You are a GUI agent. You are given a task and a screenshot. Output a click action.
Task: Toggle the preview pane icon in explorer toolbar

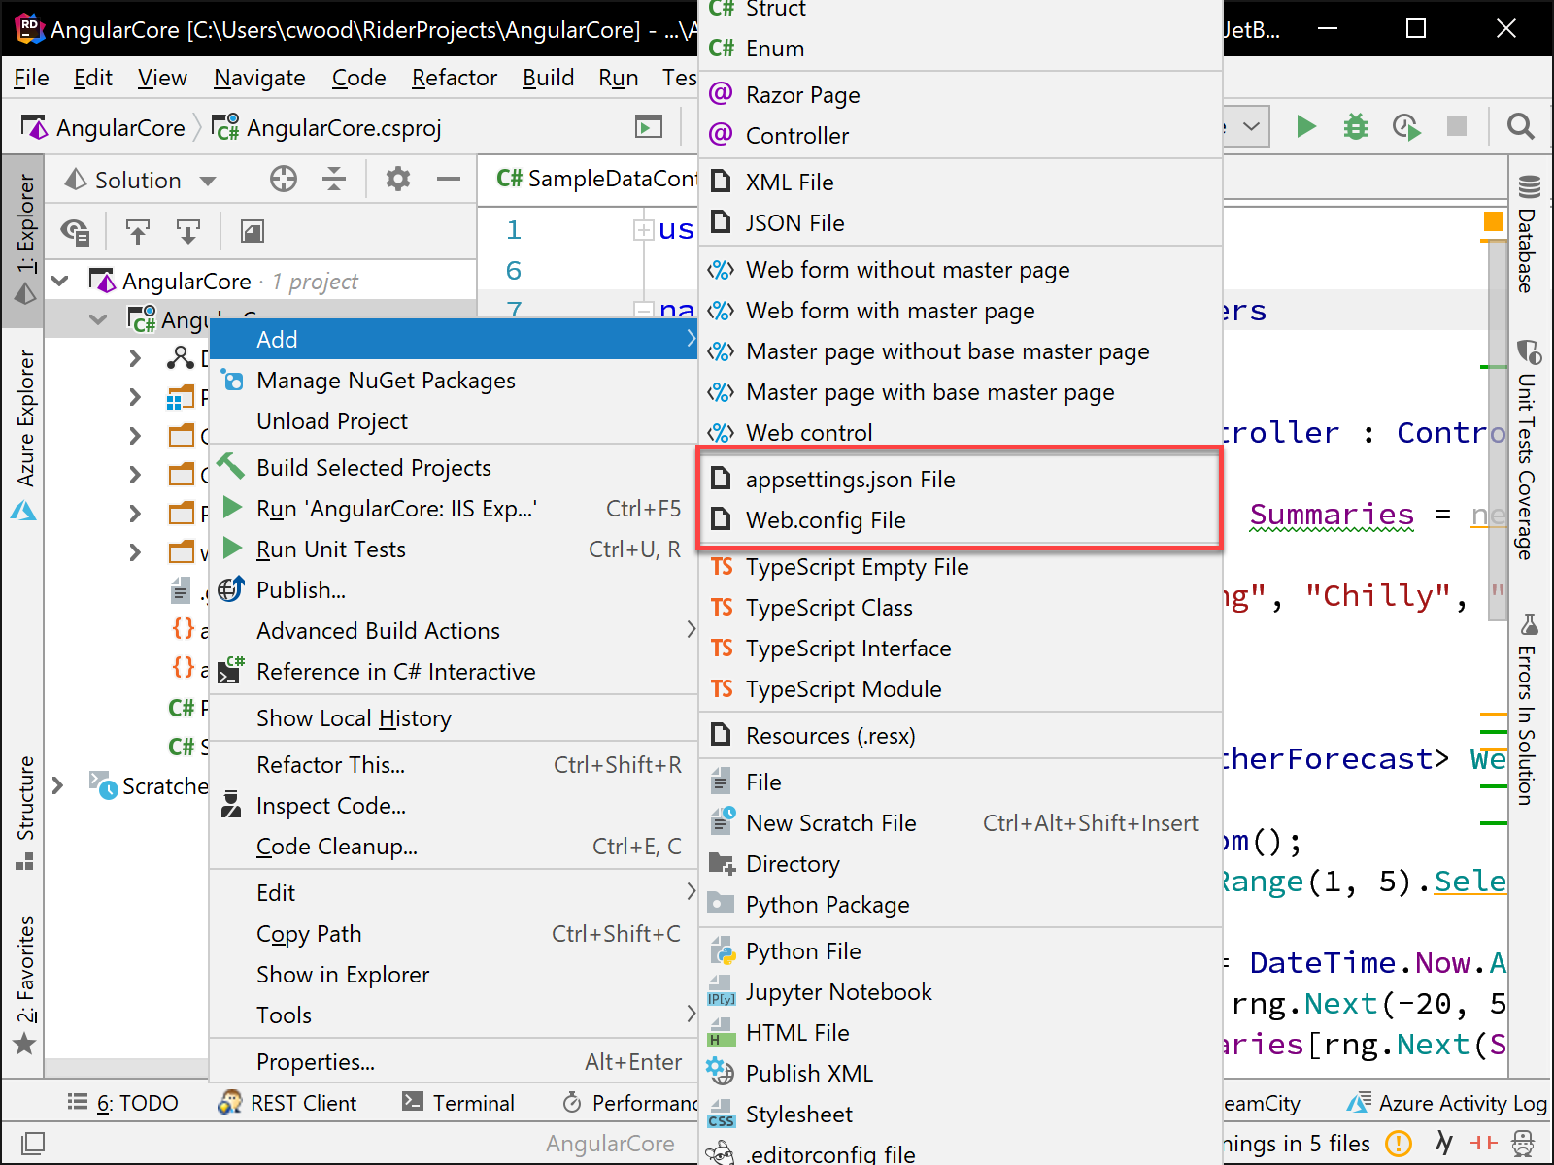pyautogui.click(x=252, y=231)
